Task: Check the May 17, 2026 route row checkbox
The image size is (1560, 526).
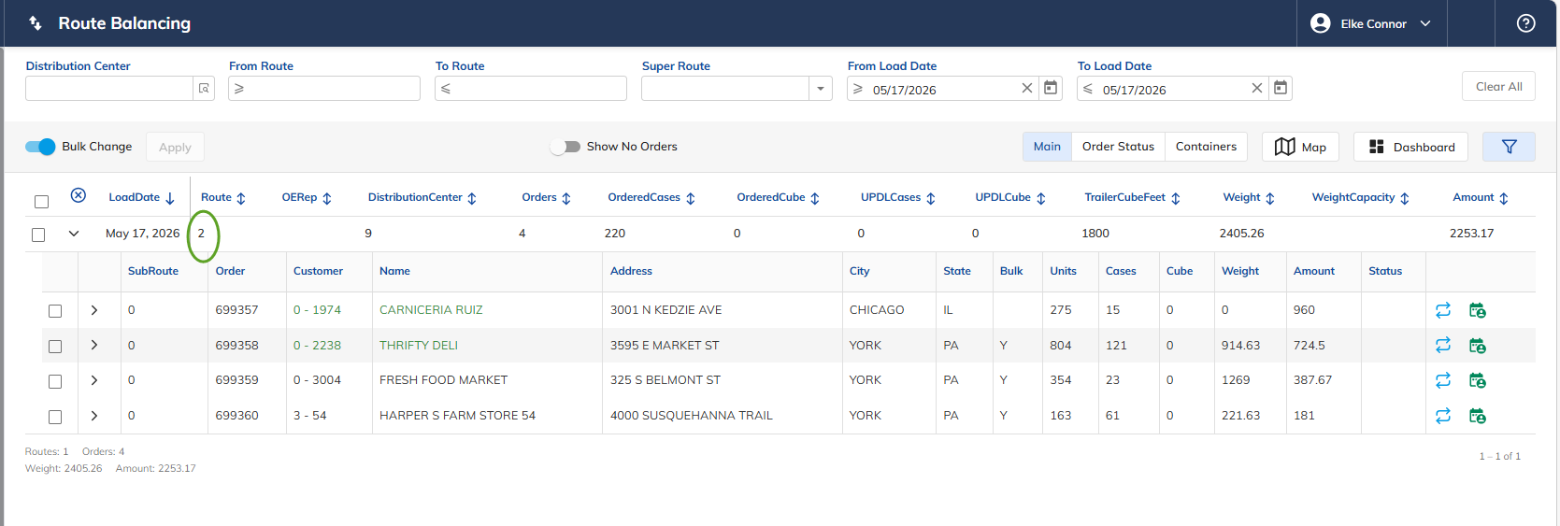Action: click(x=38, y=235)
